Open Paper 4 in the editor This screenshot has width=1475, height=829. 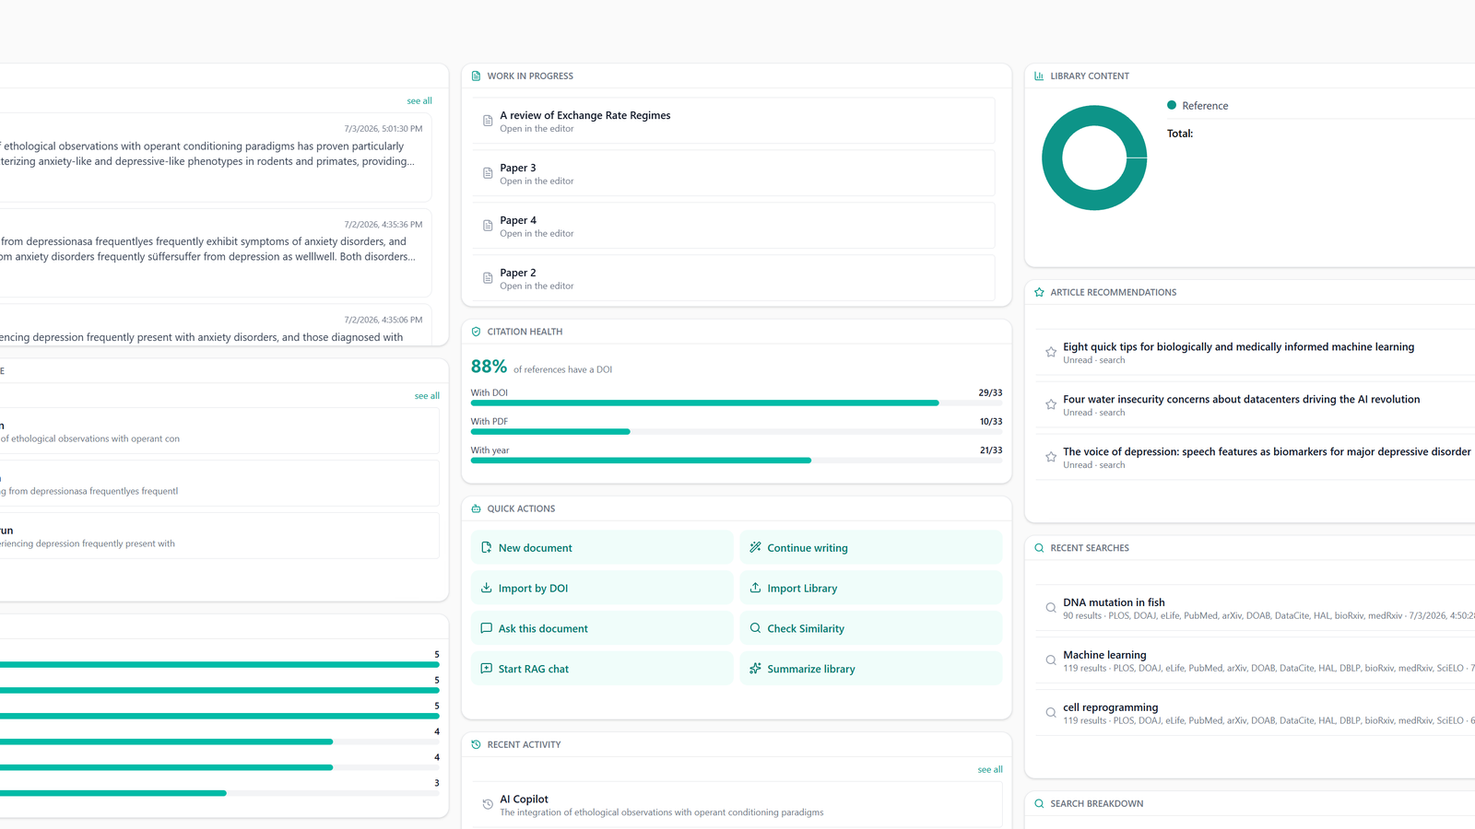coord(733,226)
